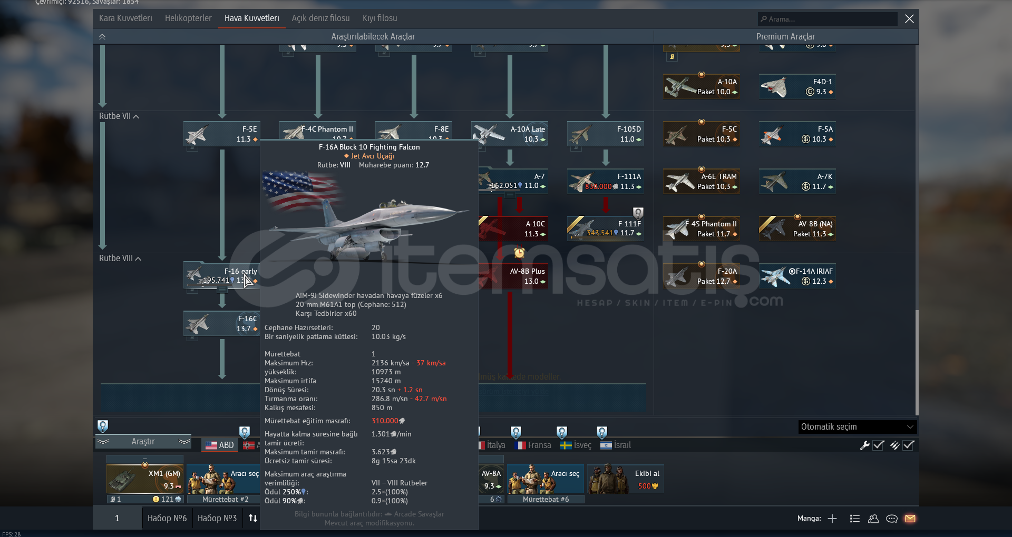Open premium AV-8B (NA) card
Screen dimensions: 1012x537
click(x=797, y=228)
